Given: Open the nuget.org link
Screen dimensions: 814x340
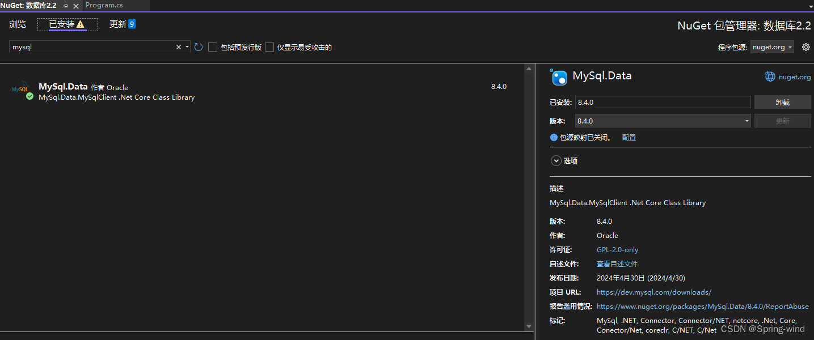Looking at the screenshot, I should 795,76.
